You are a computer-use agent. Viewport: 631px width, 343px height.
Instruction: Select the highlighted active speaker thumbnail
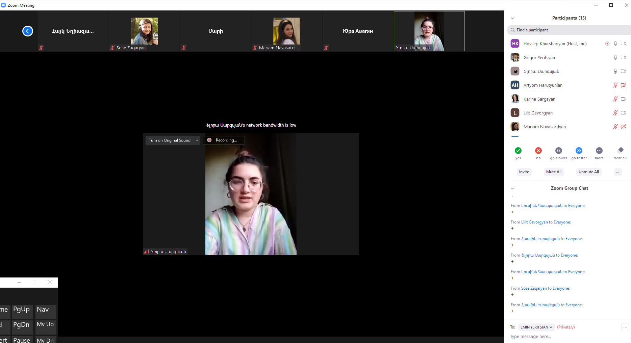[429, 31]
